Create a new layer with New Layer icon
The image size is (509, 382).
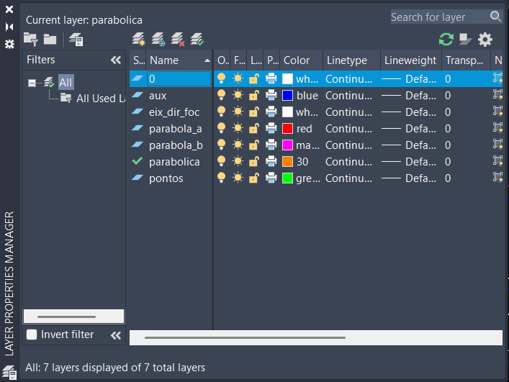click(139, 40)
